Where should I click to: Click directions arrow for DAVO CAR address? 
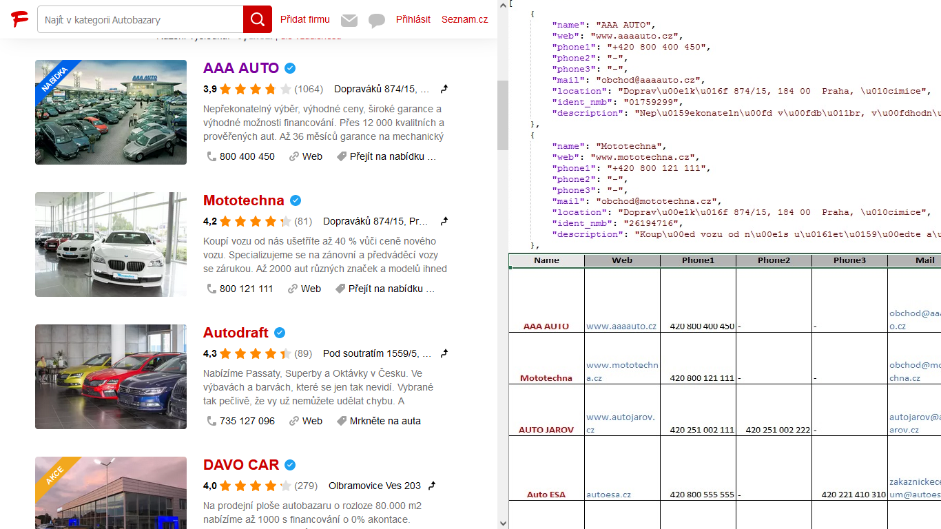(x=432, y=486)
